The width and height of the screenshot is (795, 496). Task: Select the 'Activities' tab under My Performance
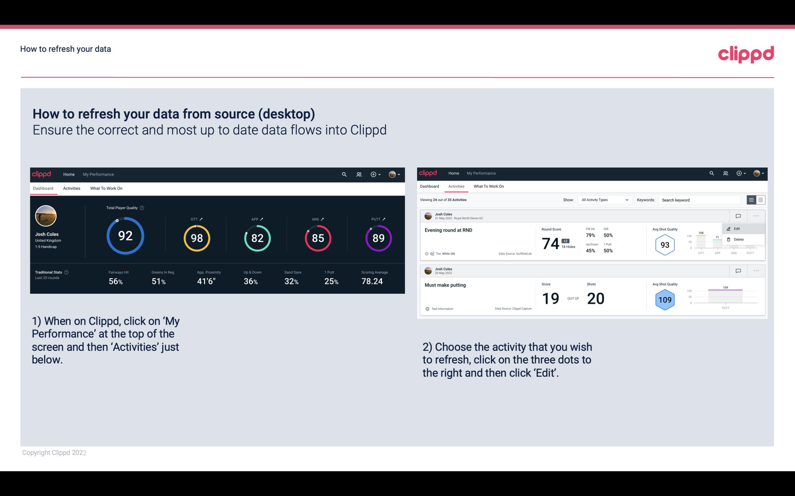pos(72,188)
